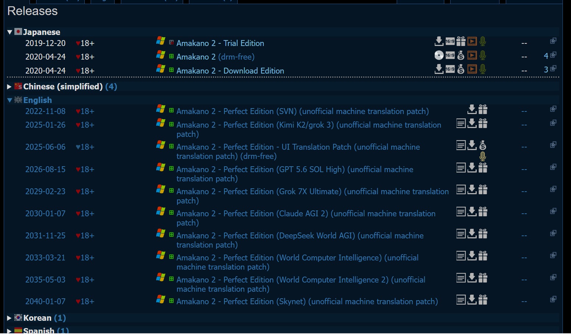The height and width of the screenshot is (334, 571).
Task: Click the gift icon on Grok 7X Ultimate row
Action: [x=483, y=190]
